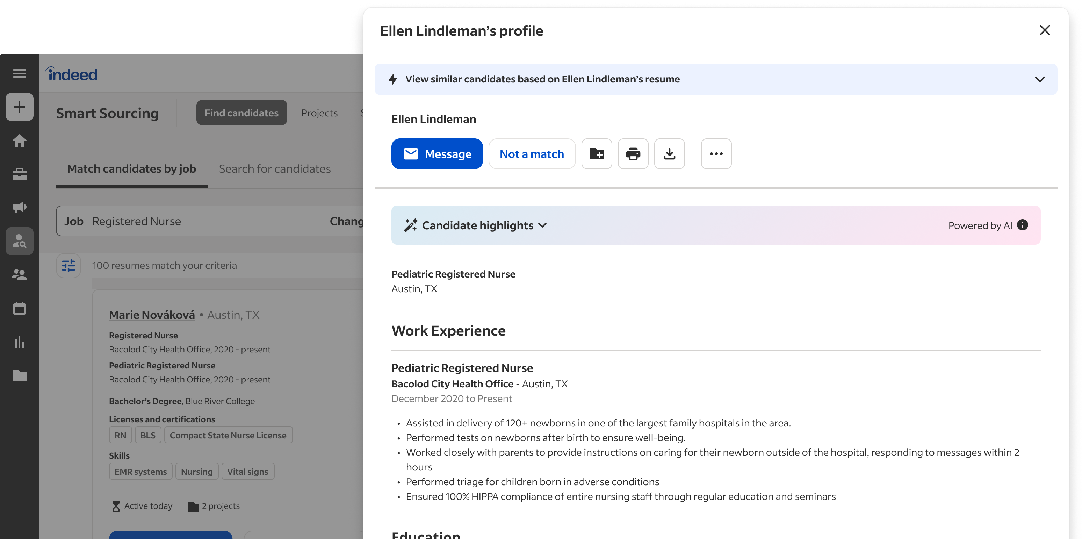Click the BLS certification tag
The image size is (1082, 539).
pos(148,435)
